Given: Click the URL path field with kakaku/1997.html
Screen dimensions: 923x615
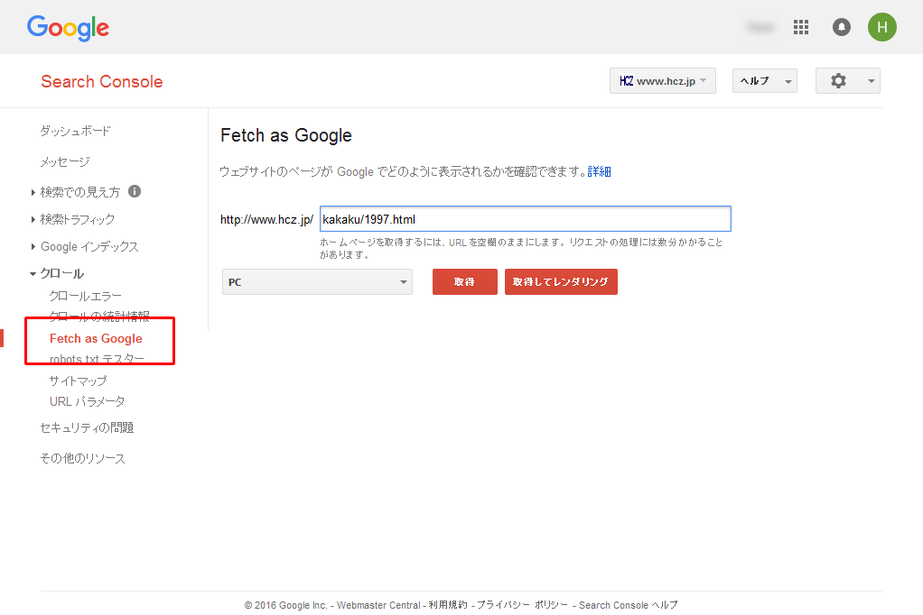Looking at the screenshot, I should [526, 219].
